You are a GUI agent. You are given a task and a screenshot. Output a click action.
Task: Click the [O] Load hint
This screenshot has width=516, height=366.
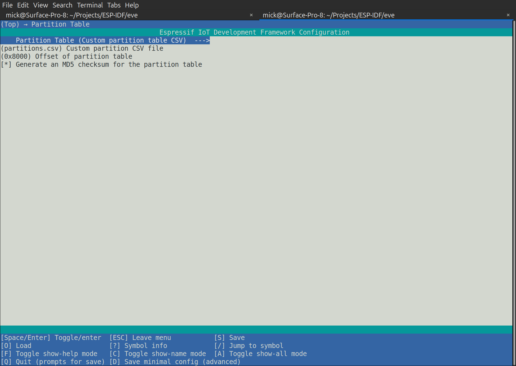point(16,346)
